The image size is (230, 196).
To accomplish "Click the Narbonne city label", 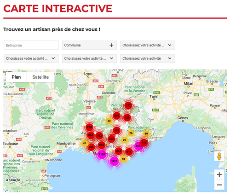I will point(54,160).
